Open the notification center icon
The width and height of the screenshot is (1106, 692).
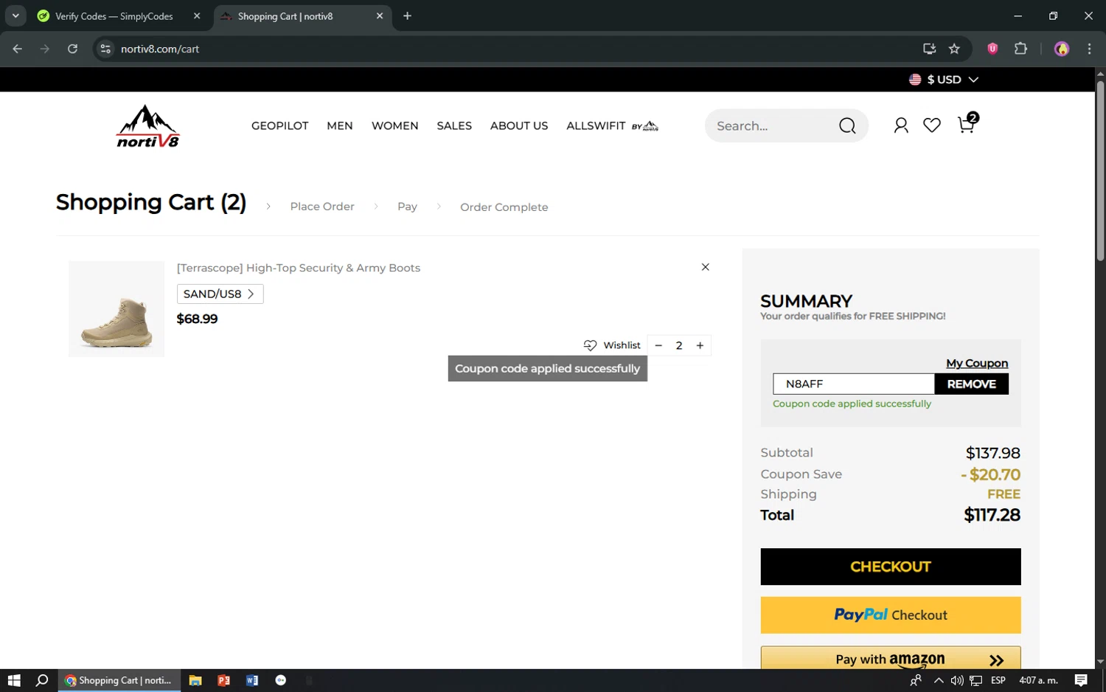(1081, 680)
